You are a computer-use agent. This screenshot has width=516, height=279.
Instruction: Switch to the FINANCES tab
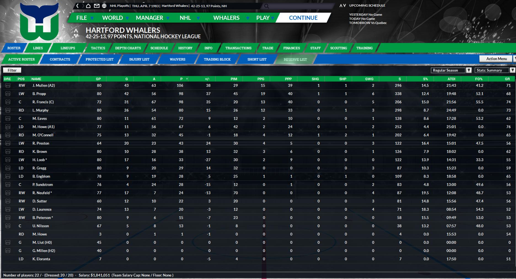[x=292, y=48]
